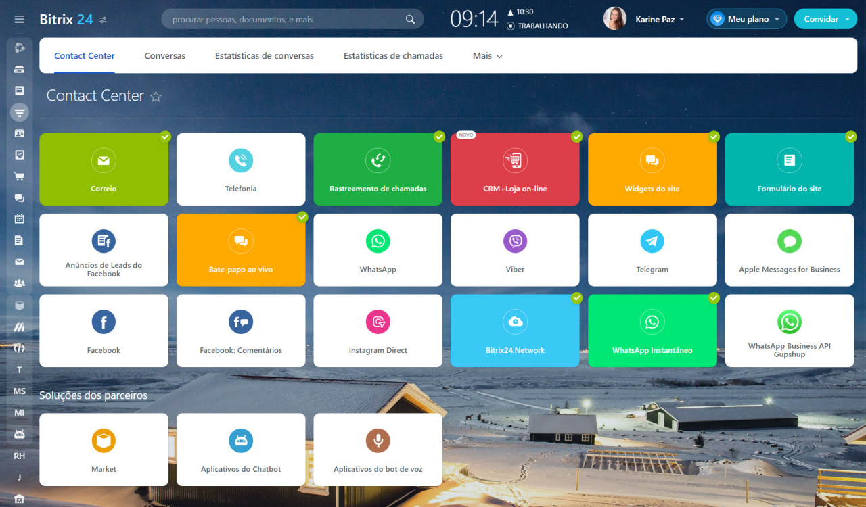The image size is (866, 507).
Task: Open the Correio tile
Action: click(x=104, y=169)
